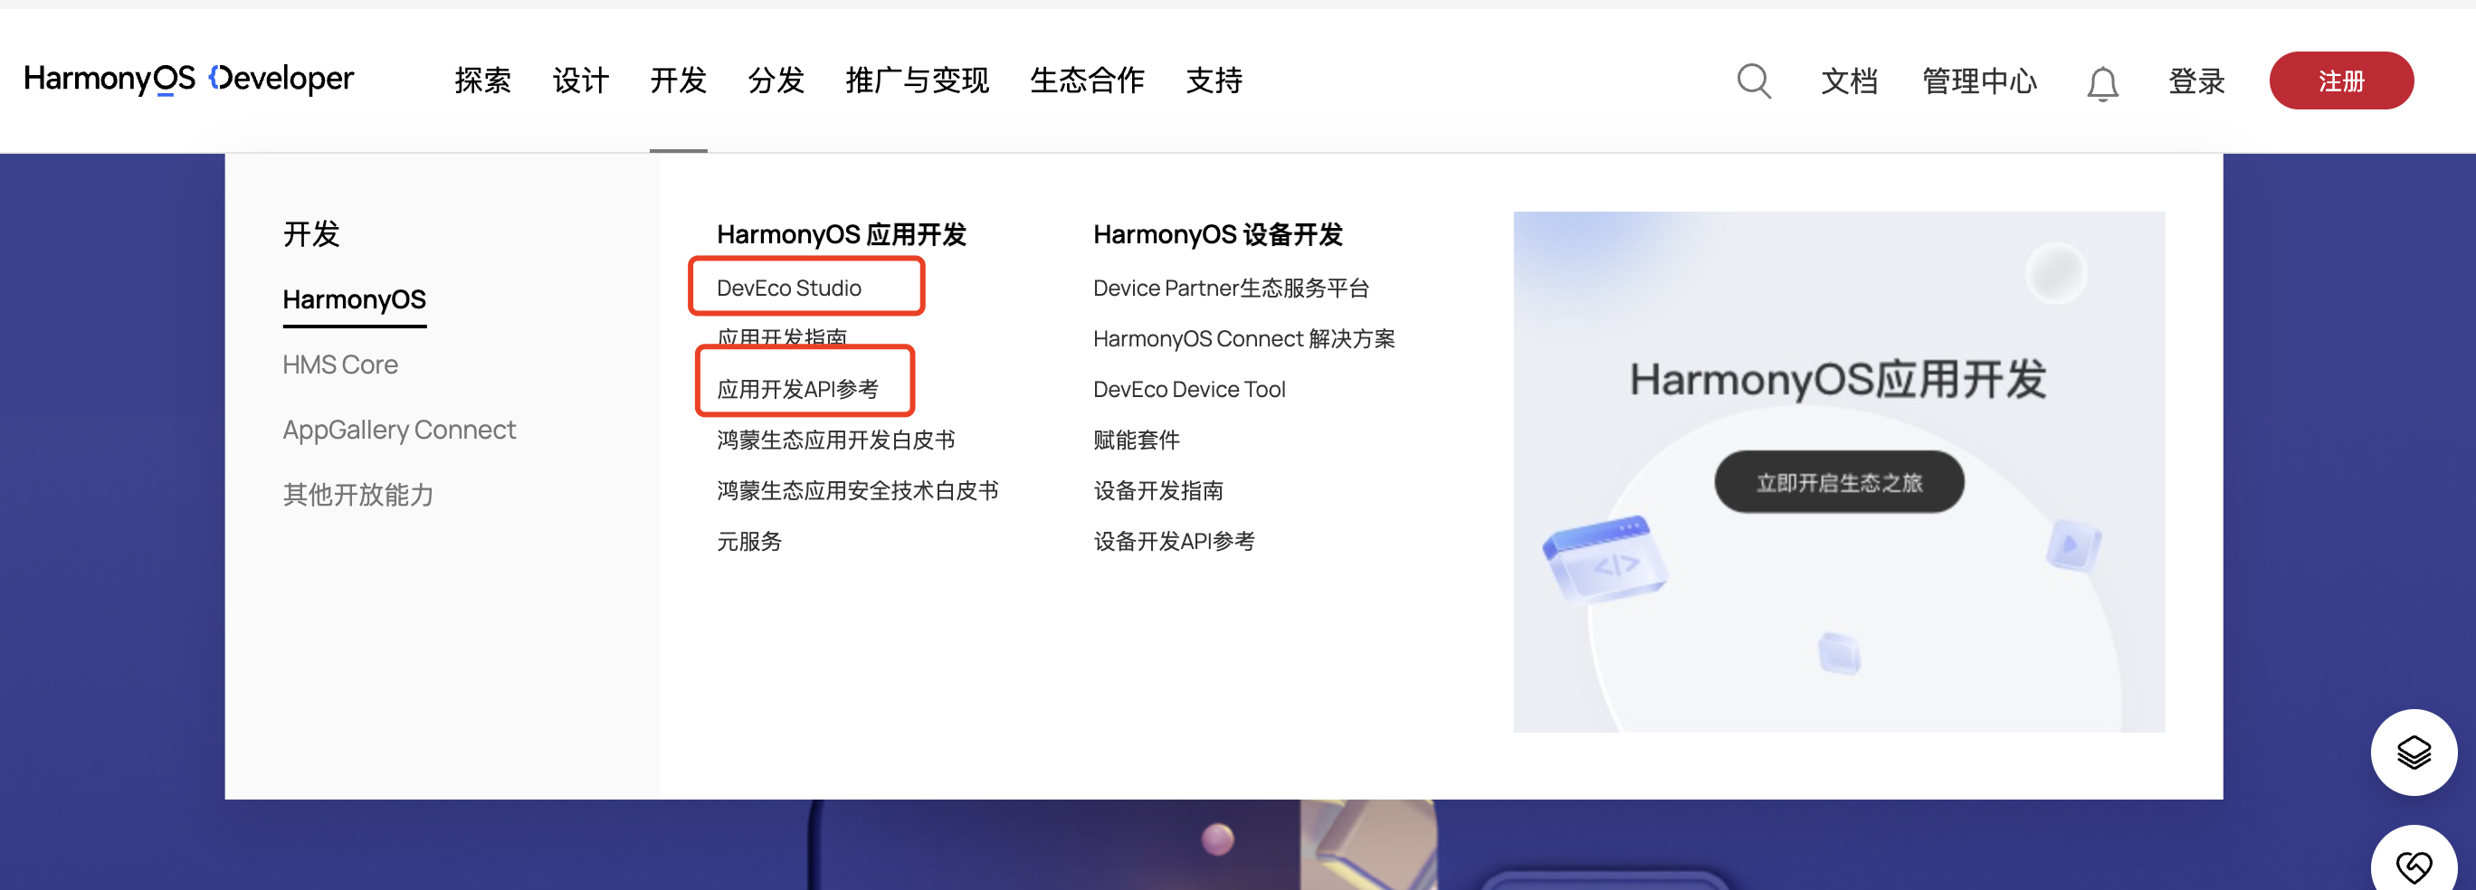Open the DevEco Device Tool link
The height and width of the screenshot is (890, 2476).
(1189, 389)
